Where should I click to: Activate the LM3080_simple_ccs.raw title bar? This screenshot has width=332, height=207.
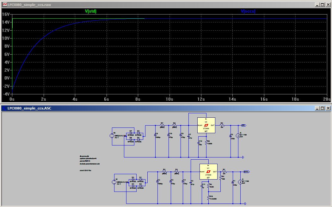point(166,5)
